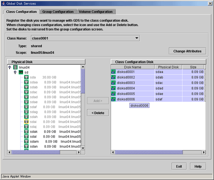Image resolution: width=214 pixels, height=180 pixels.
Task: Click the sdal tree item label
Action: (33, 137)
